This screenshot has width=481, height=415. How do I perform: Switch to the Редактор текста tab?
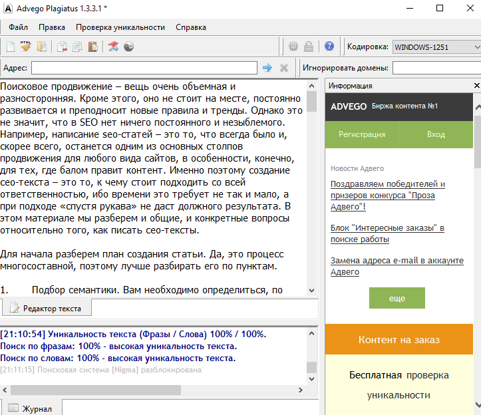[47, 308]
